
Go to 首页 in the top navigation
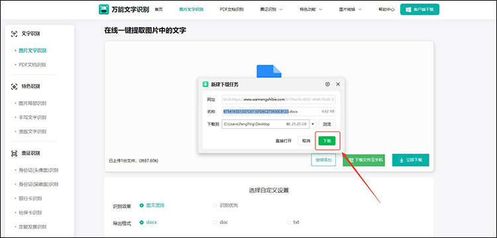click(158, 9)
